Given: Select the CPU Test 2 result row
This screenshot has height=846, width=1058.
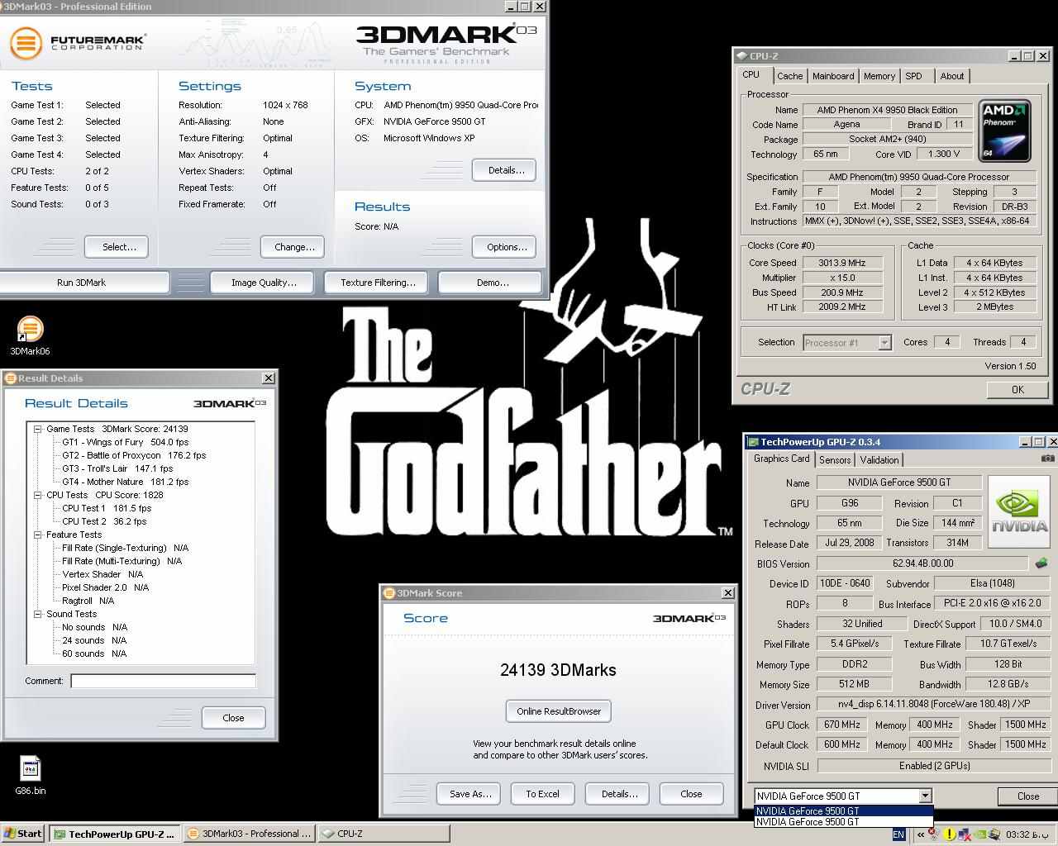Looking at the screenshot, I should pos(104,521).
